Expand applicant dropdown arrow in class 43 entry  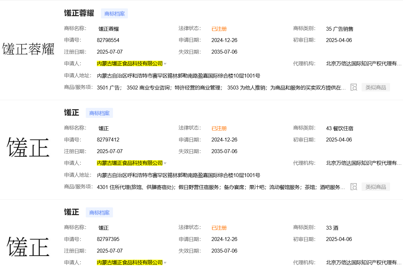[x=165, y=163]
